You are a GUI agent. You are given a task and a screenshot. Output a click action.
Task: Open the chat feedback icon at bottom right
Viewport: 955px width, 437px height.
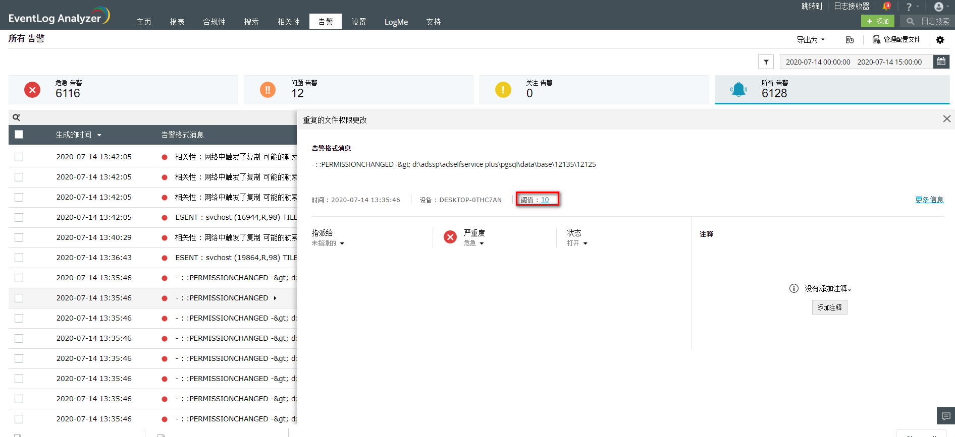[946, 416]
